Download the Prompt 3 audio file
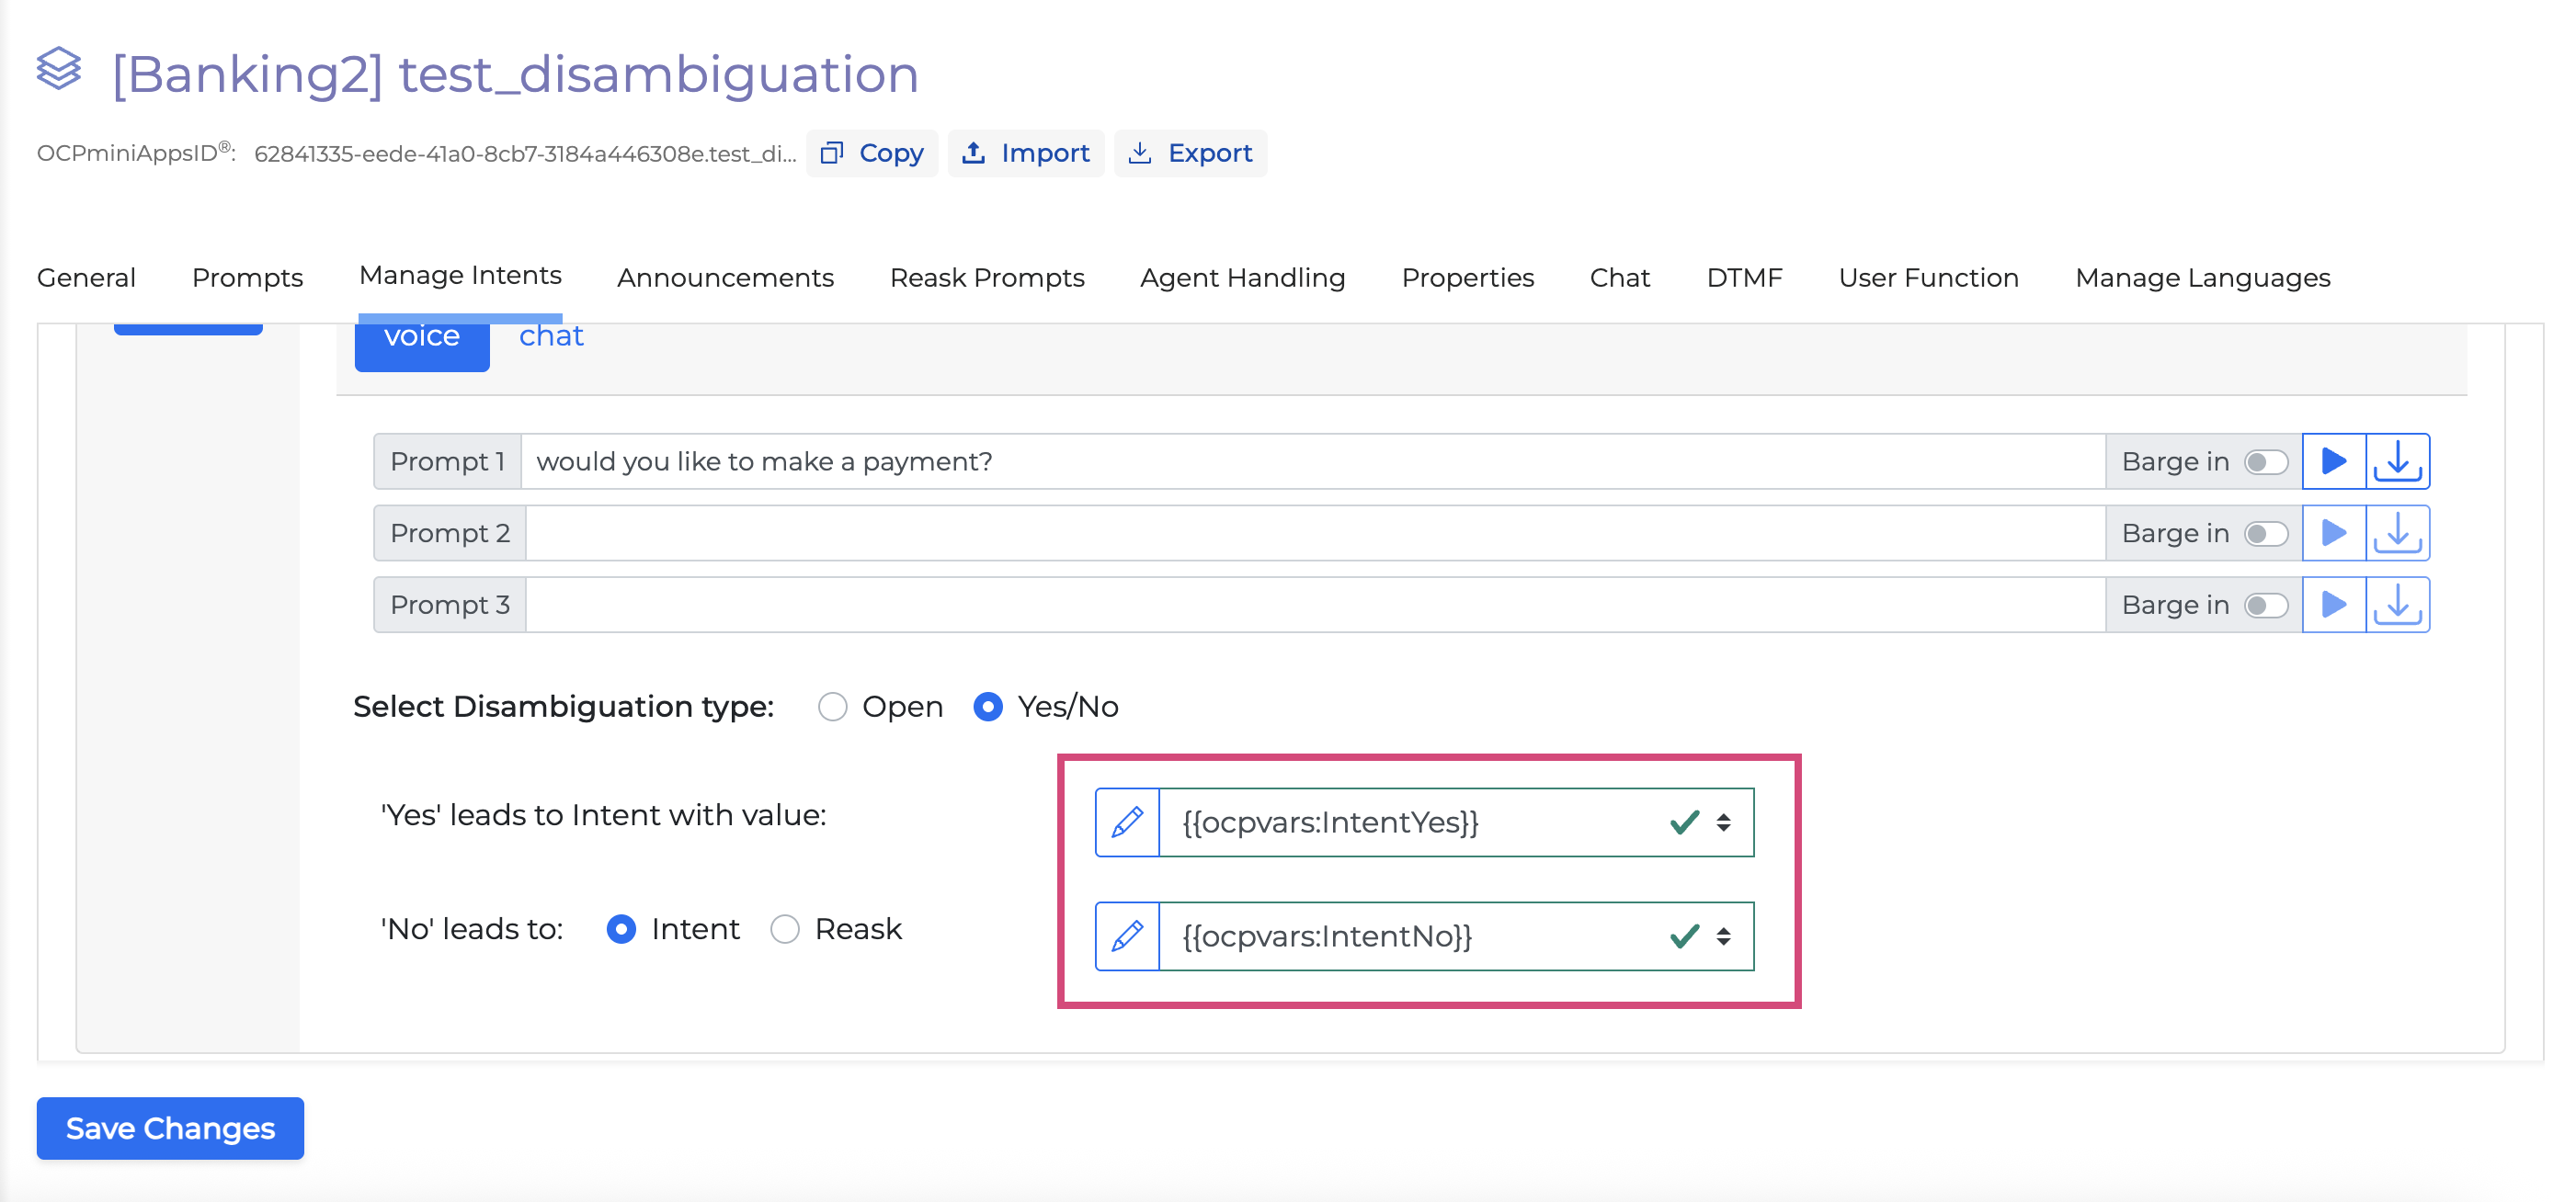Image resolution: width=2576 pixels, height=1202 pixels. [2397, 606]
